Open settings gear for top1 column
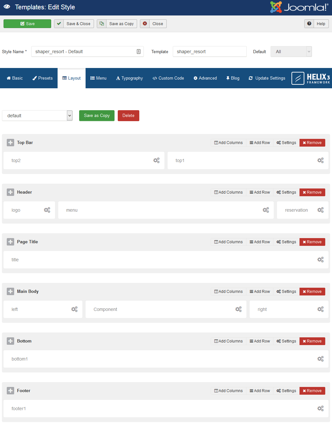Screen dimensions: 332x424 pyautogui.click(x=320, y=160)
